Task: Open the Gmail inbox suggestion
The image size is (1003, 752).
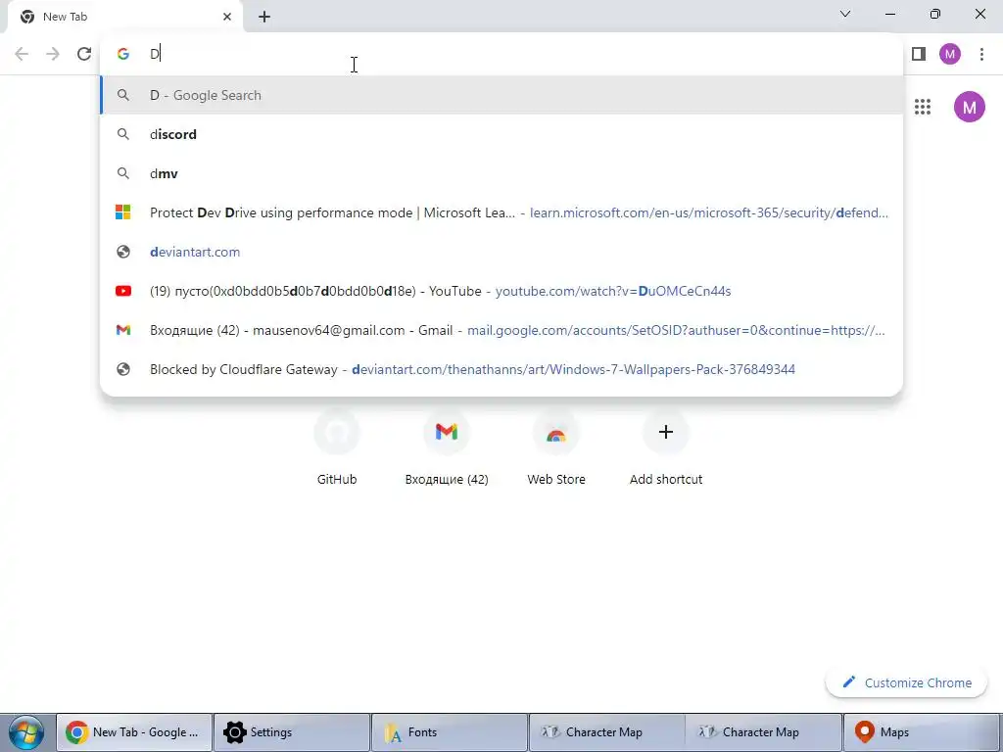Action: [x=501, y=330]
